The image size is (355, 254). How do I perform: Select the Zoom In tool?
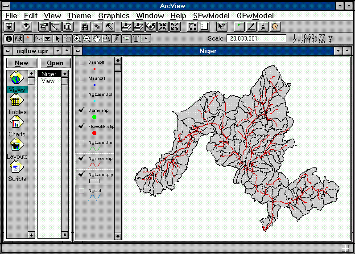coord(77,39)
